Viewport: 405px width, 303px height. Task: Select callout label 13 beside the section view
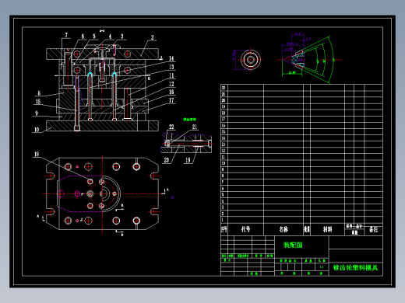pyautogui.click(x=171, y=67)
